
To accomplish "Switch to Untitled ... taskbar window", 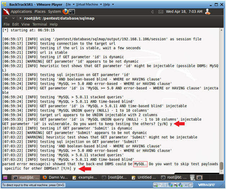I will tap(144, 177).
